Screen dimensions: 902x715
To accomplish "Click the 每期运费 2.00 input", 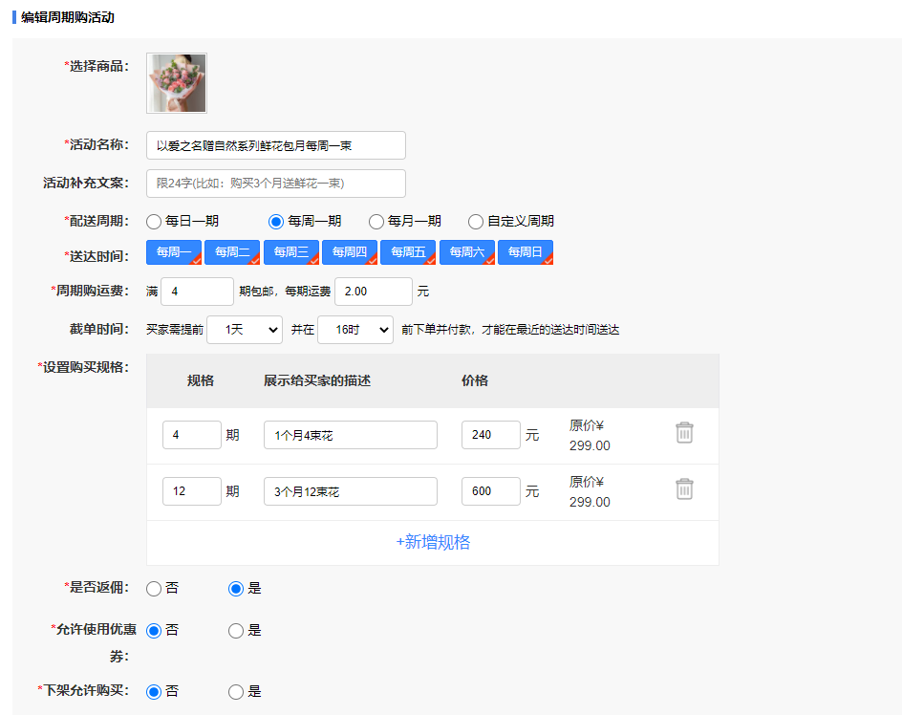I will (x=374, y=292).
